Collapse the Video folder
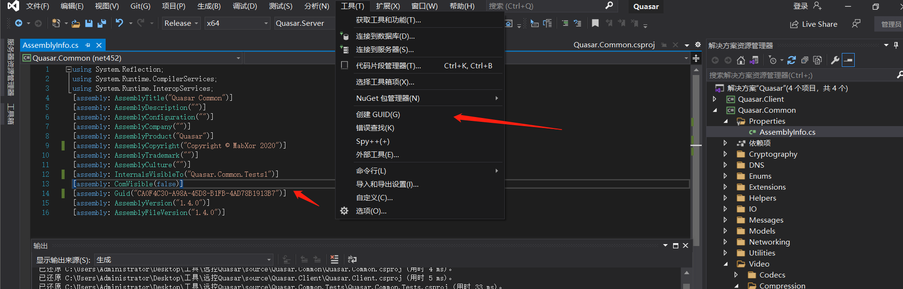This screenshot has width=903, height=289. (x=725, y=264)
